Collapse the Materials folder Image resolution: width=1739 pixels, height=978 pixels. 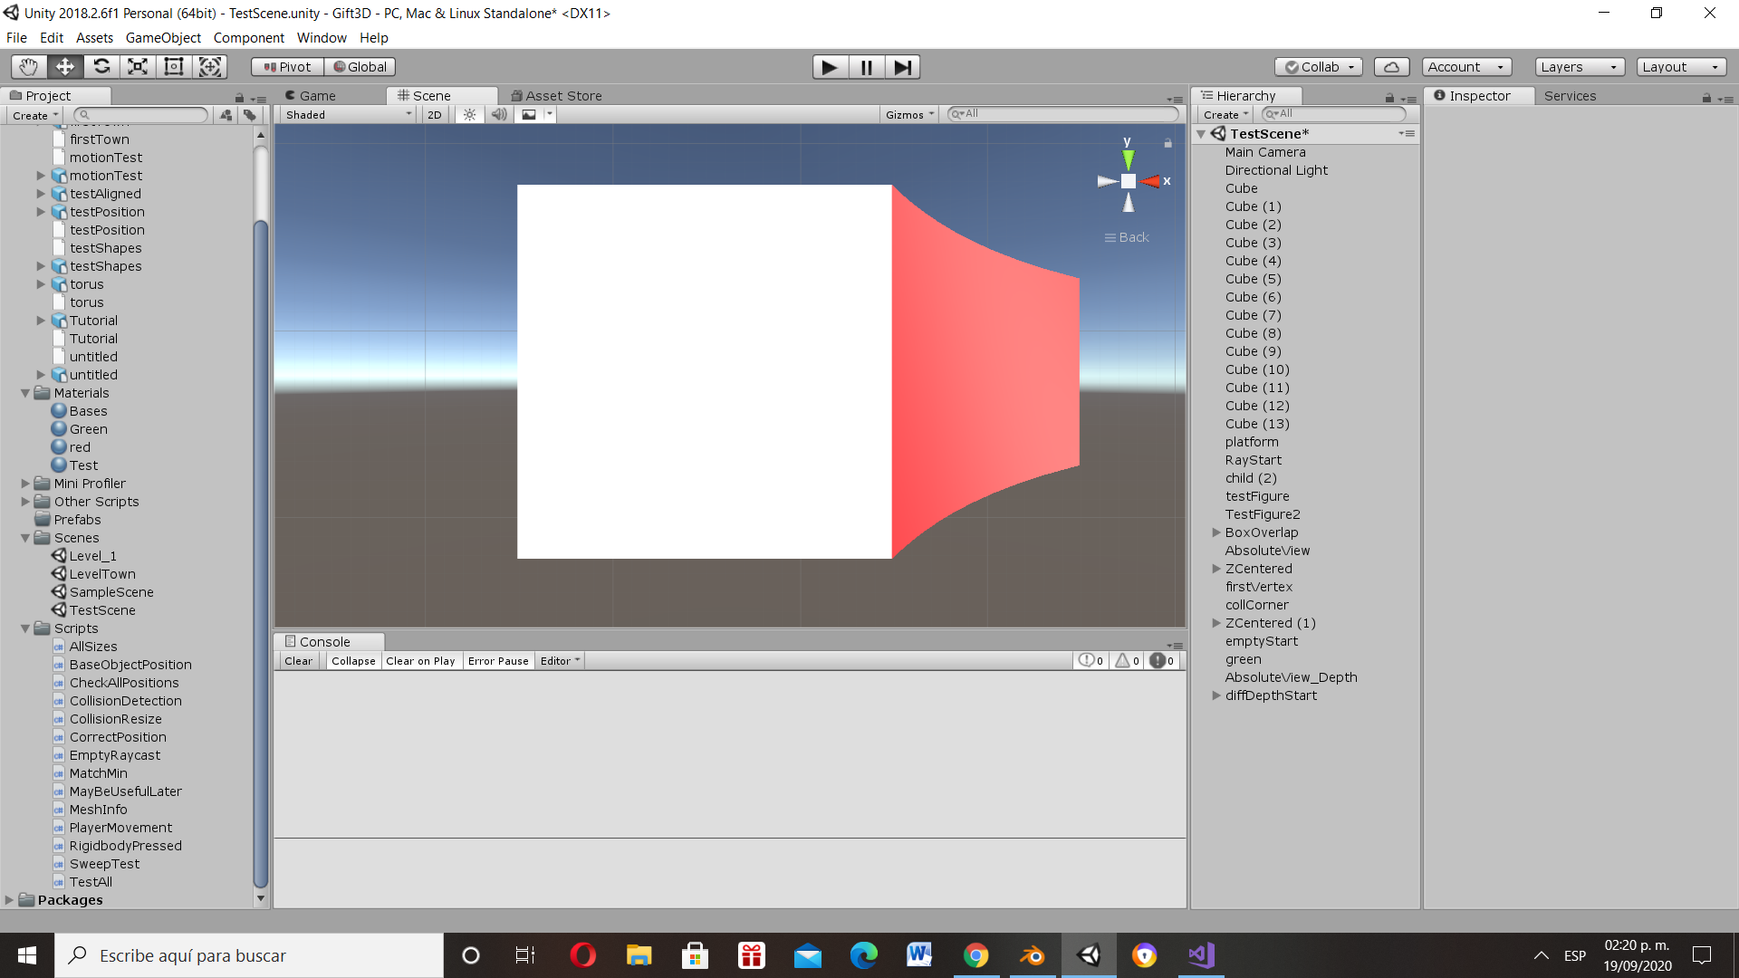coord(25,393)
